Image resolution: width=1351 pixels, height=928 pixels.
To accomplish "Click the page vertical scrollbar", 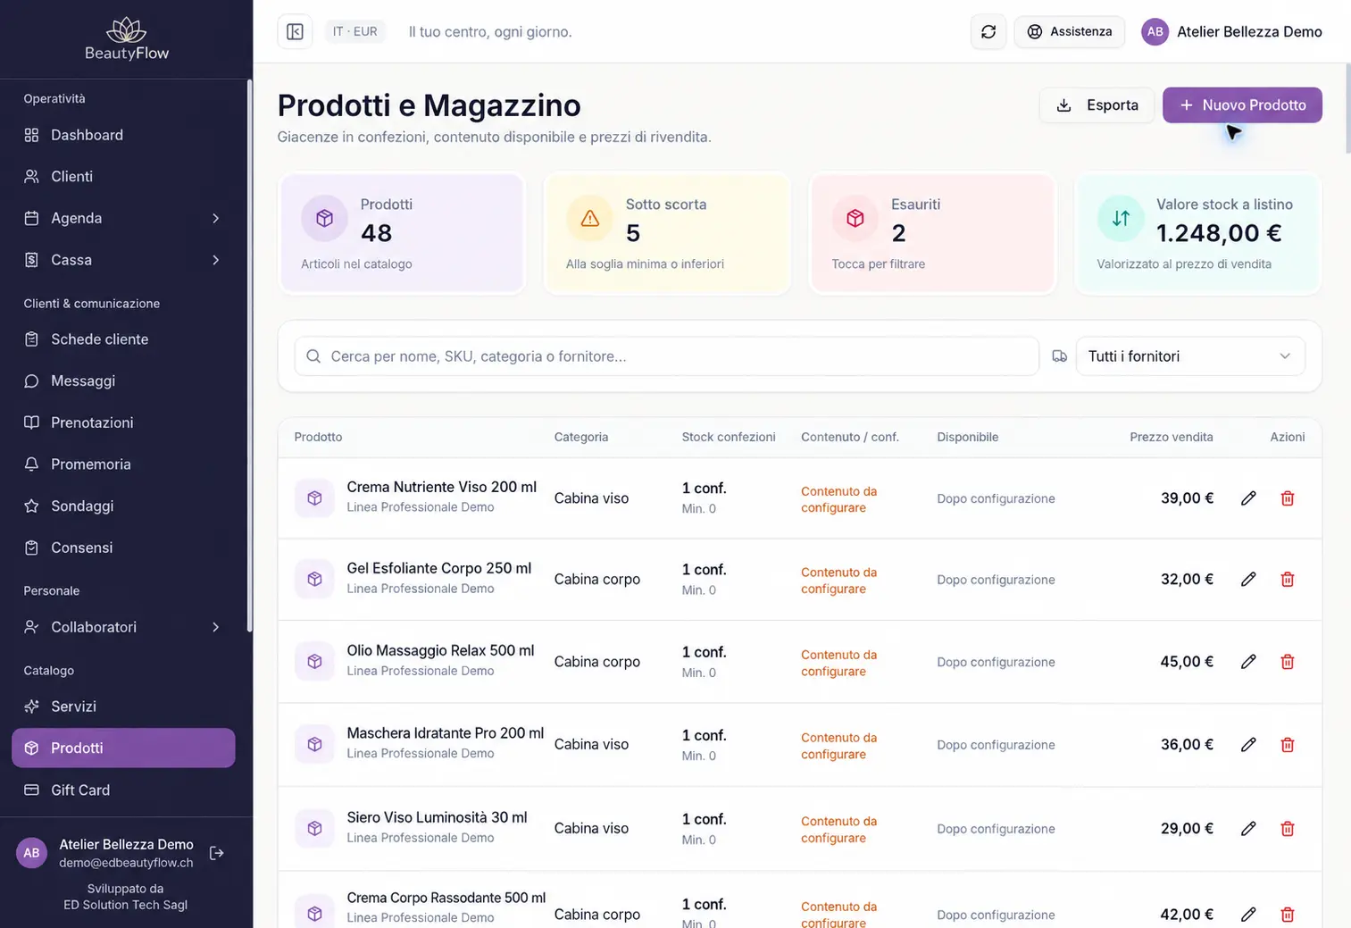I will [1347, 109].
